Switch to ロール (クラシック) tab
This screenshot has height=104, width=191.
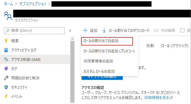point(175,46)
